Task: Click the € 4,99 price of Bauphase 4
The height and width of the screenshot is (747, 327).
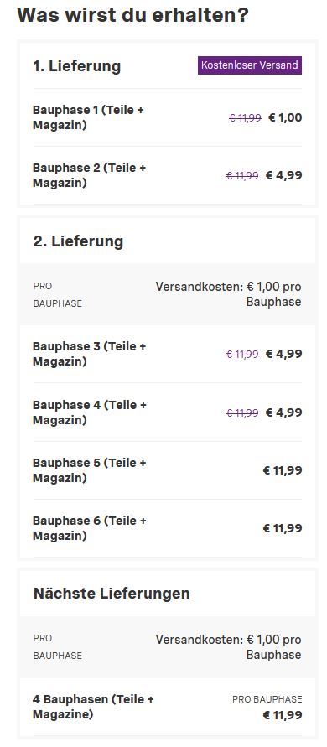Action: (283, 412)
